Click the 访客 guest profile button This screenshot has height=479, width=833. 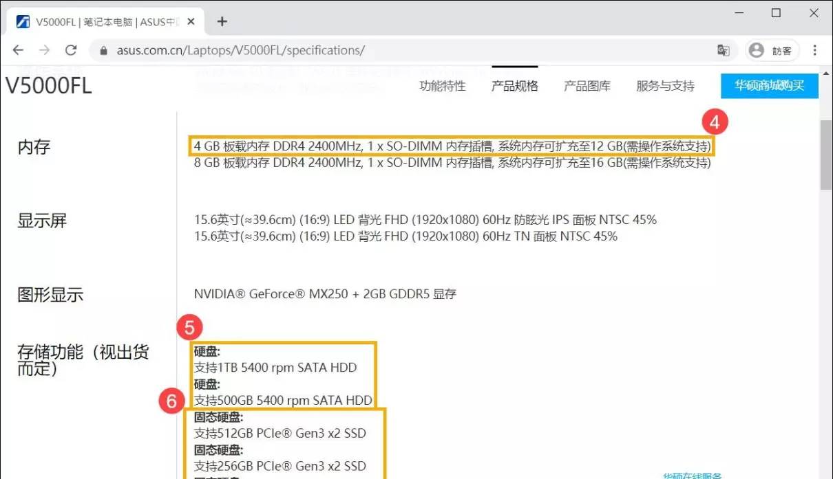click(772, 50)
